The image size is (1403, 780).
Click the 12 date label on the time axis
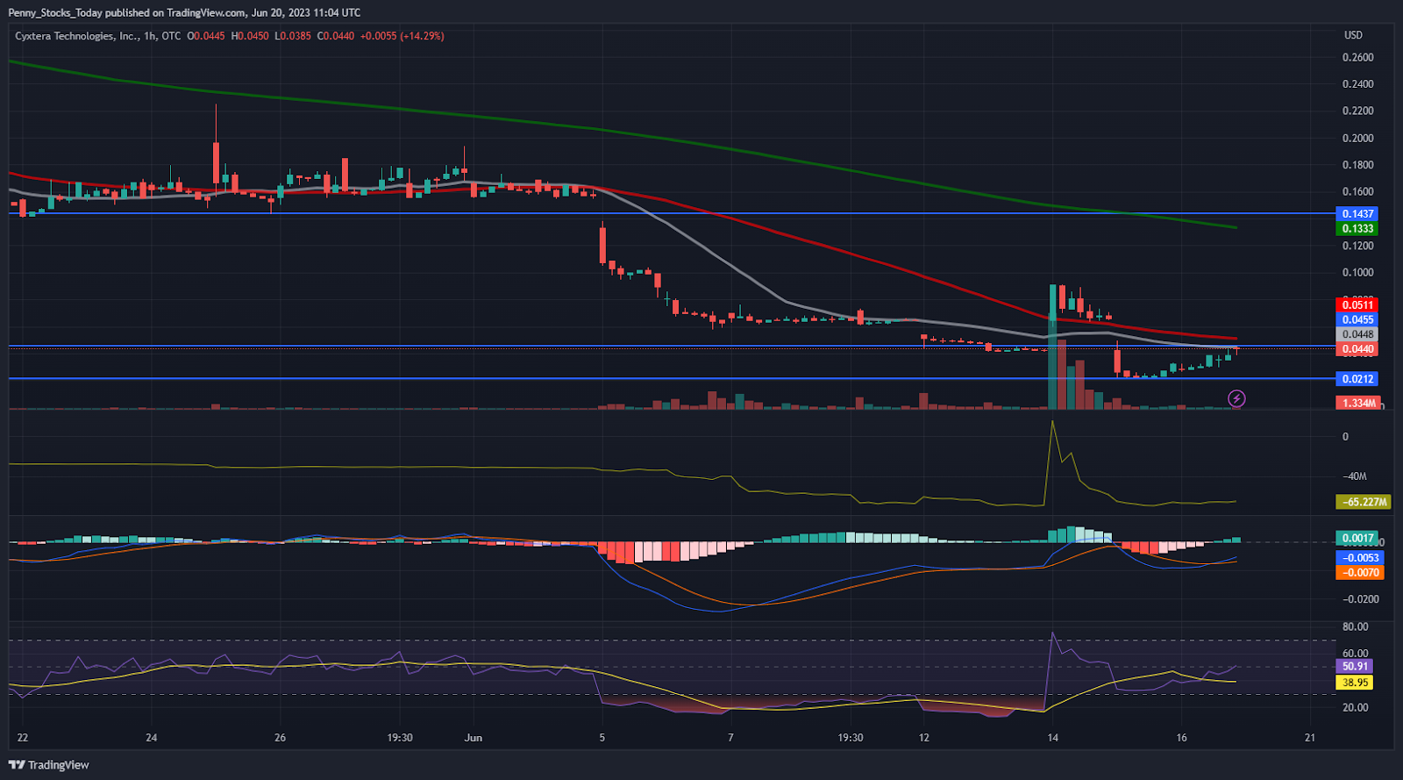pyautogui.click(x=924, y=738)
